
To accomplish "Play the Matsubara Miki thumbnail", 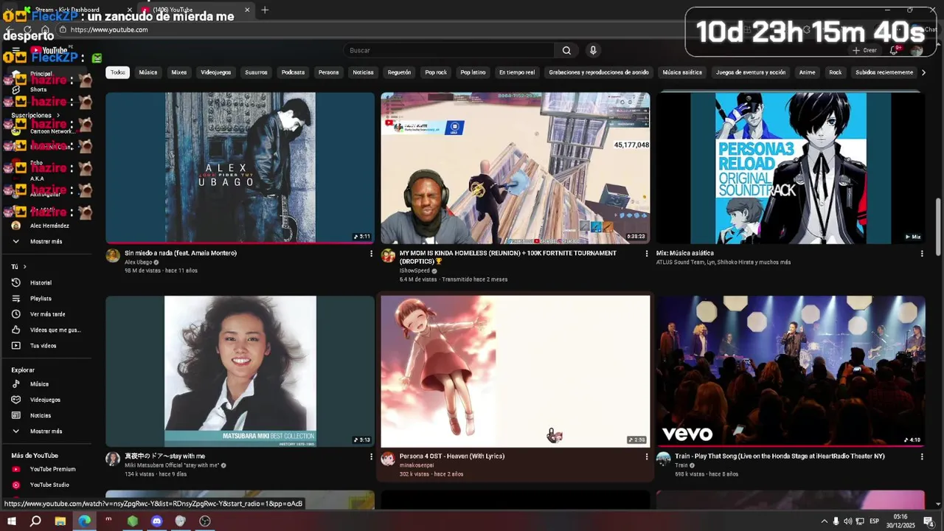I will pyautogui.click(x=240, y=371).
